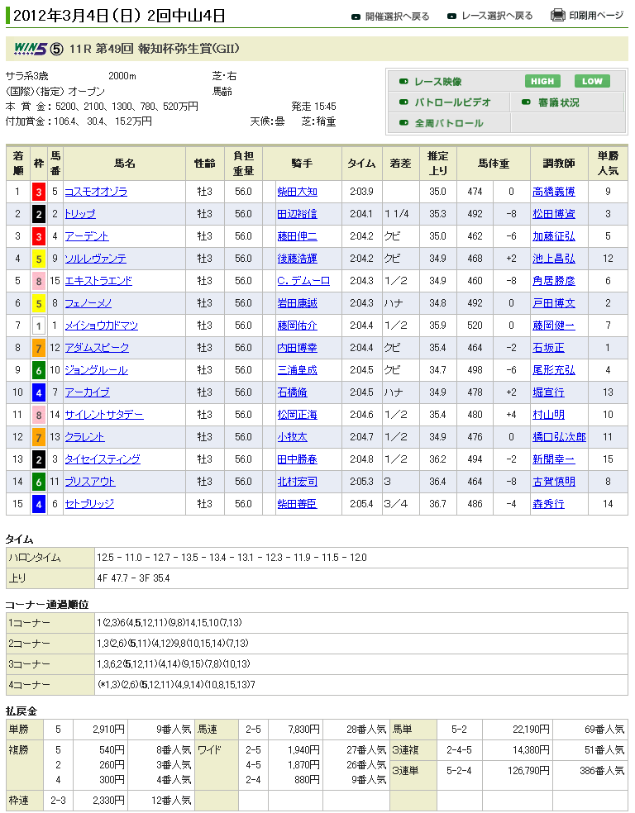Screen dimensions: 635x813
Task: Click the red frame 3 badge for コスモオオゾラ
Action: [x=38, y=193]
